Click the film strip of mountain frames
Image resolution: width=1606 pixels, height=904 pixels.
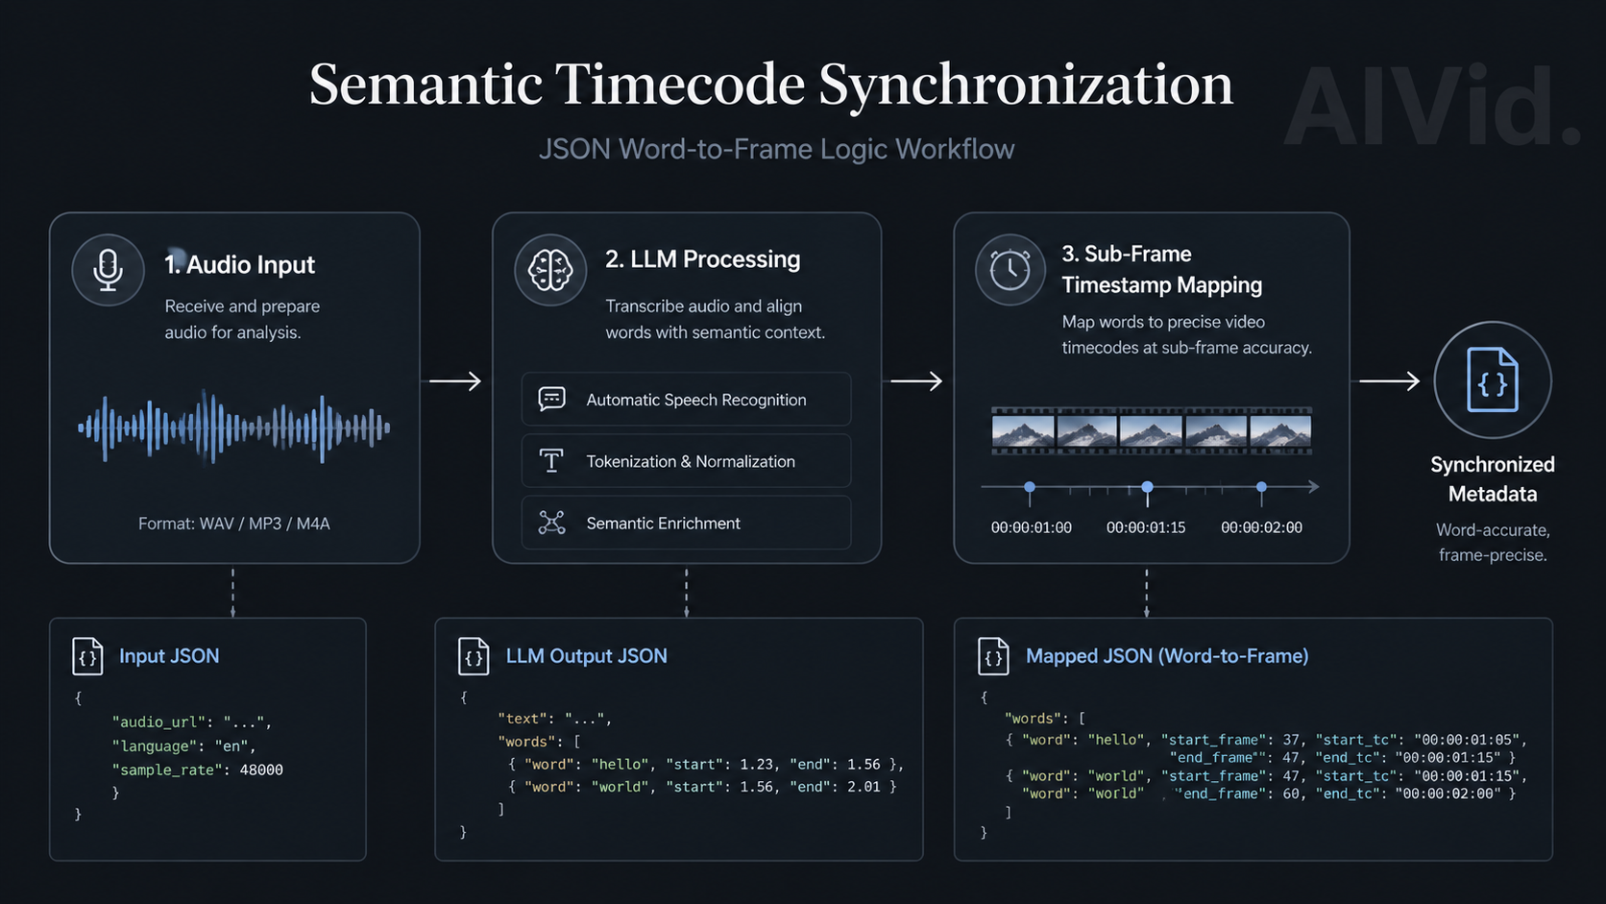tap(1151, 430)
